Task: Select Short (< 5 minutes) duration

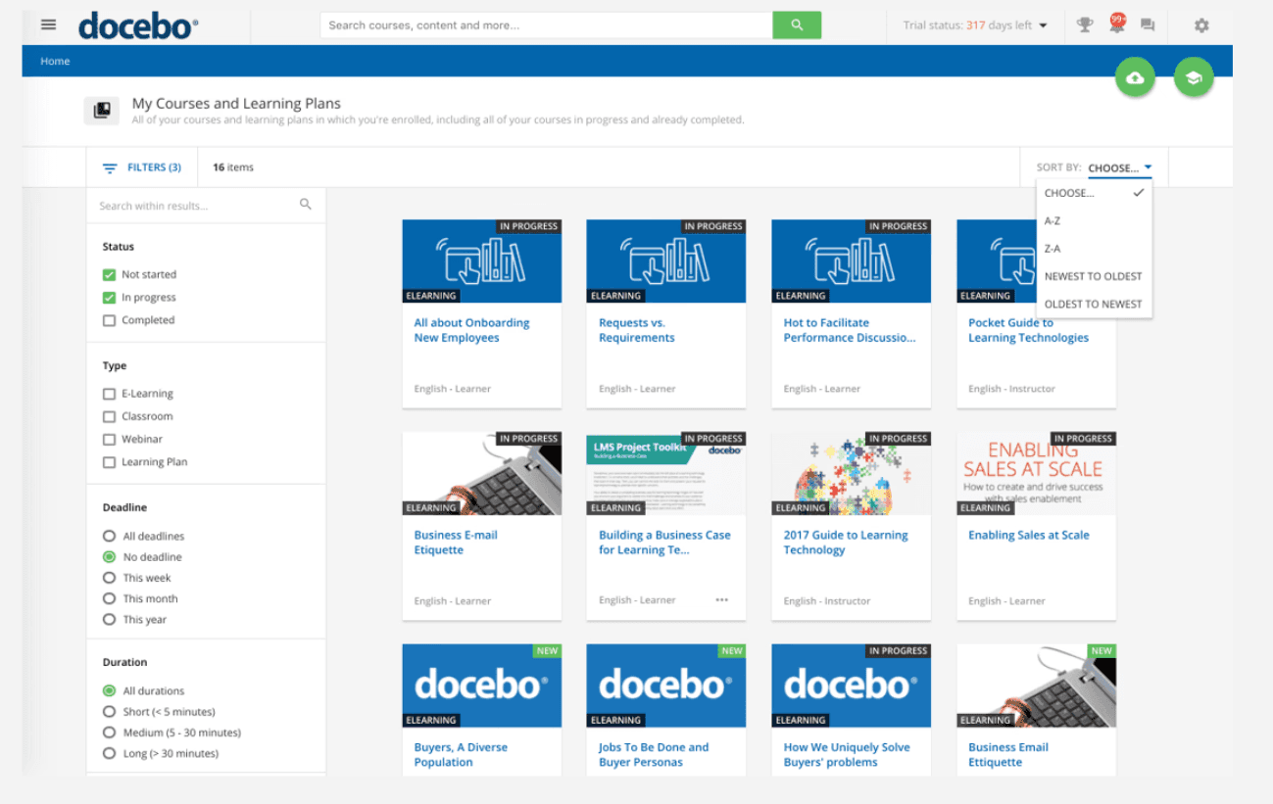Action: 109,712
